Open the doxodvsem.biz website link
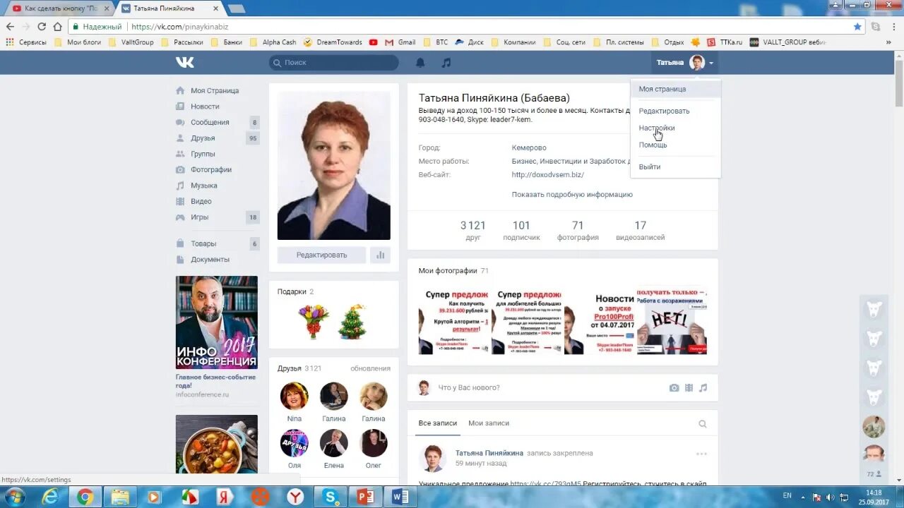The width and height of the screenshot is (904, 508). click(548, 175)
